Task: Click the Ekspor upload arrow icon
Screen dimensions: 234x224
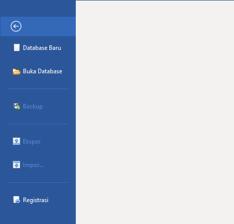Action: pos(16,142)
